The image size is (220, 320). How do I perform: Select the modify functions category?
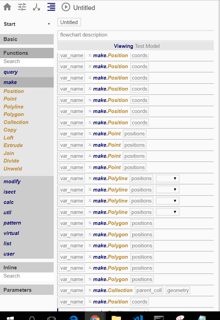click(12, 181)
